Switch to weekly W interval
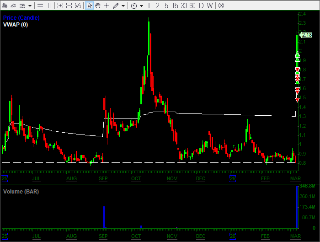This screenshot has width=320, height=242. (210, 5)
